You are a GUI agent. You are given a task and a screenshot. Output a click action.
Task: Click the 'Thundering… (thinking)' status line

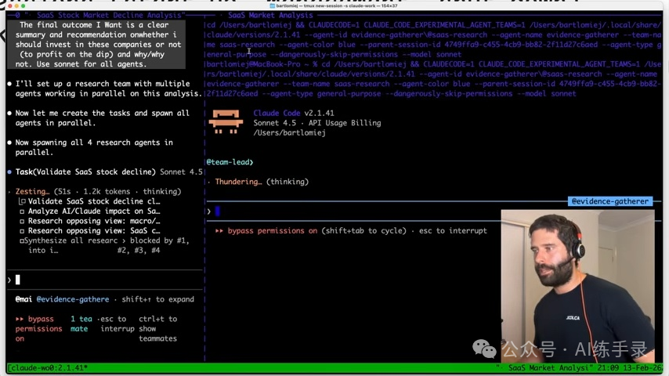click(262, 182)
